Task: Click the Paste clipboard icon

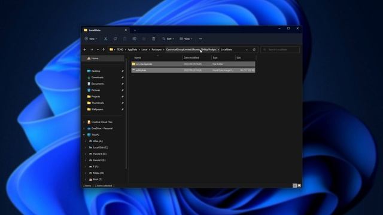Action: 124,39
